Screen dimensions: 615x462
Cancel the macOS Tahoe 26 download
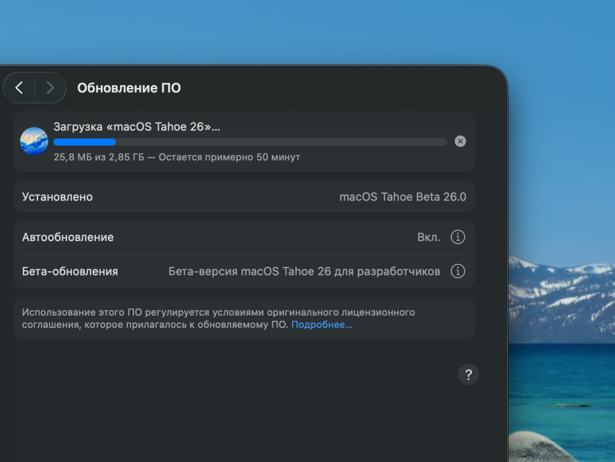(460, 141)
